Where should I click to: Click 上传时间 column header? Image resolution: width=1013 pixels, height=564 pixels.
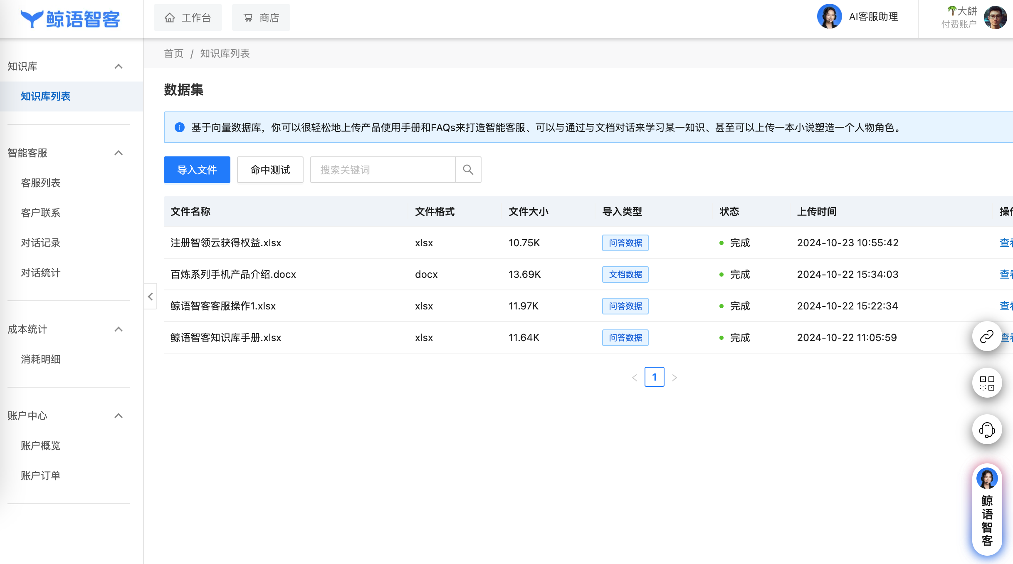[x=817, y=212]
